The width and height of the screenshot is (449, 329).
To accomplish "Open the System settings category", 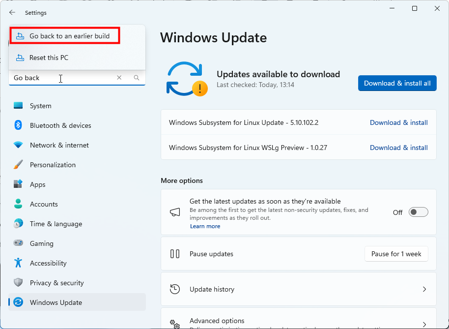I will pyautogui.click(x=77, y=106).
